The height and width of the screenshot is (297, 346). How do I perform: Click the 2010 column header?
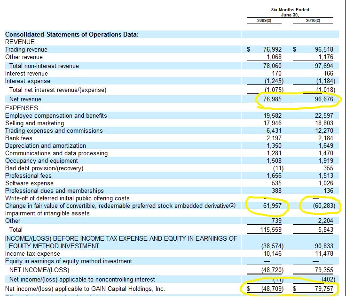[x=313, y=20]
